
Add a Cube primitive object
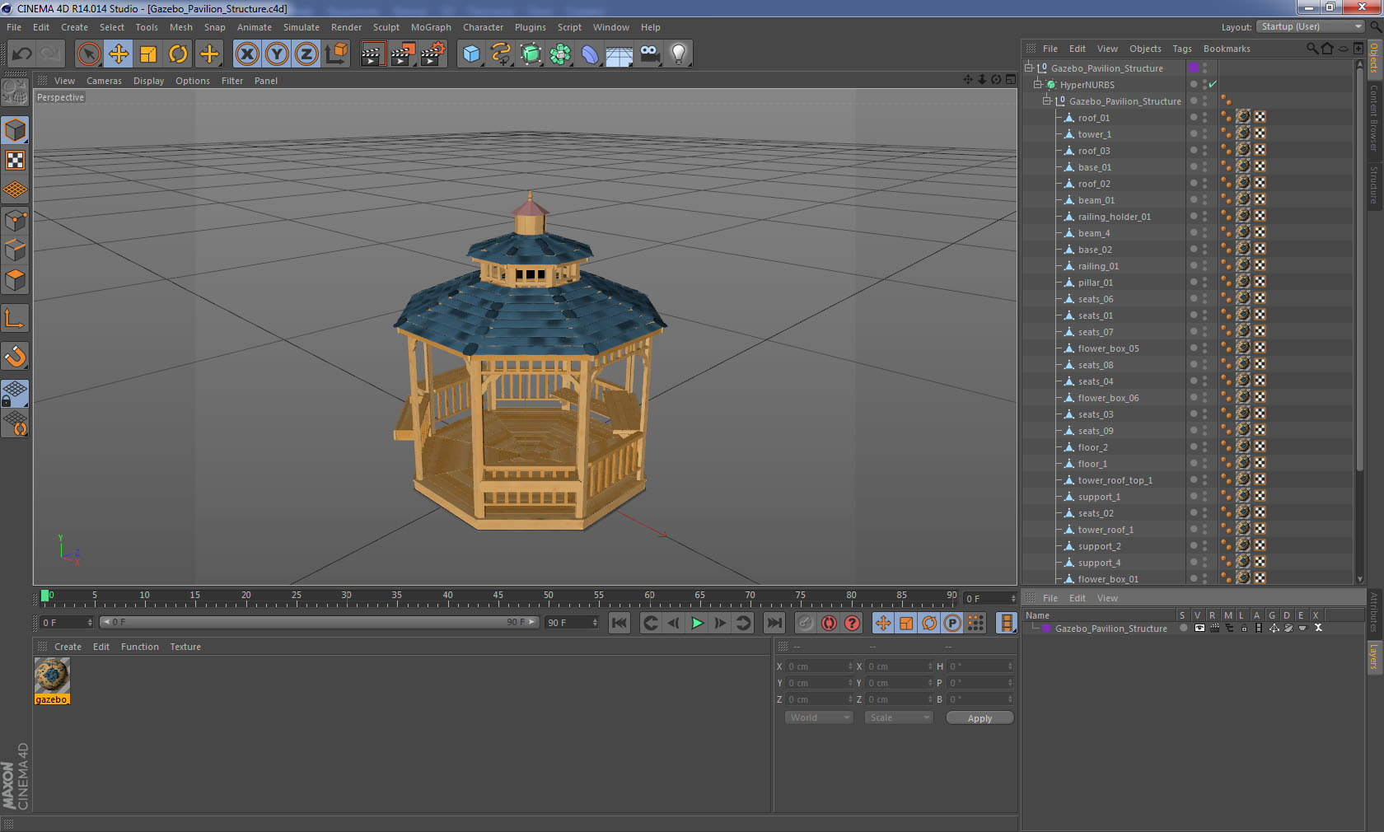(x=471, y=54)
